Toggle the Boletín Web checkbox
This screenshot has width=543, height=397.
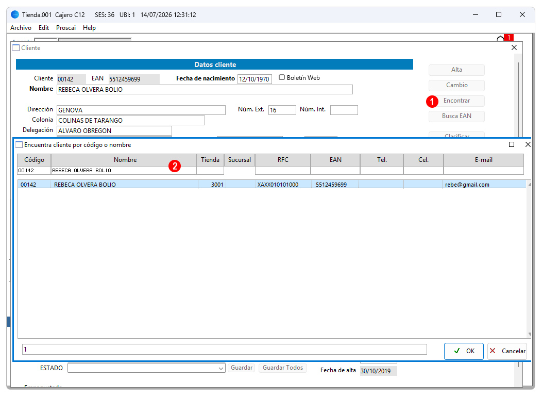point(282,78)
